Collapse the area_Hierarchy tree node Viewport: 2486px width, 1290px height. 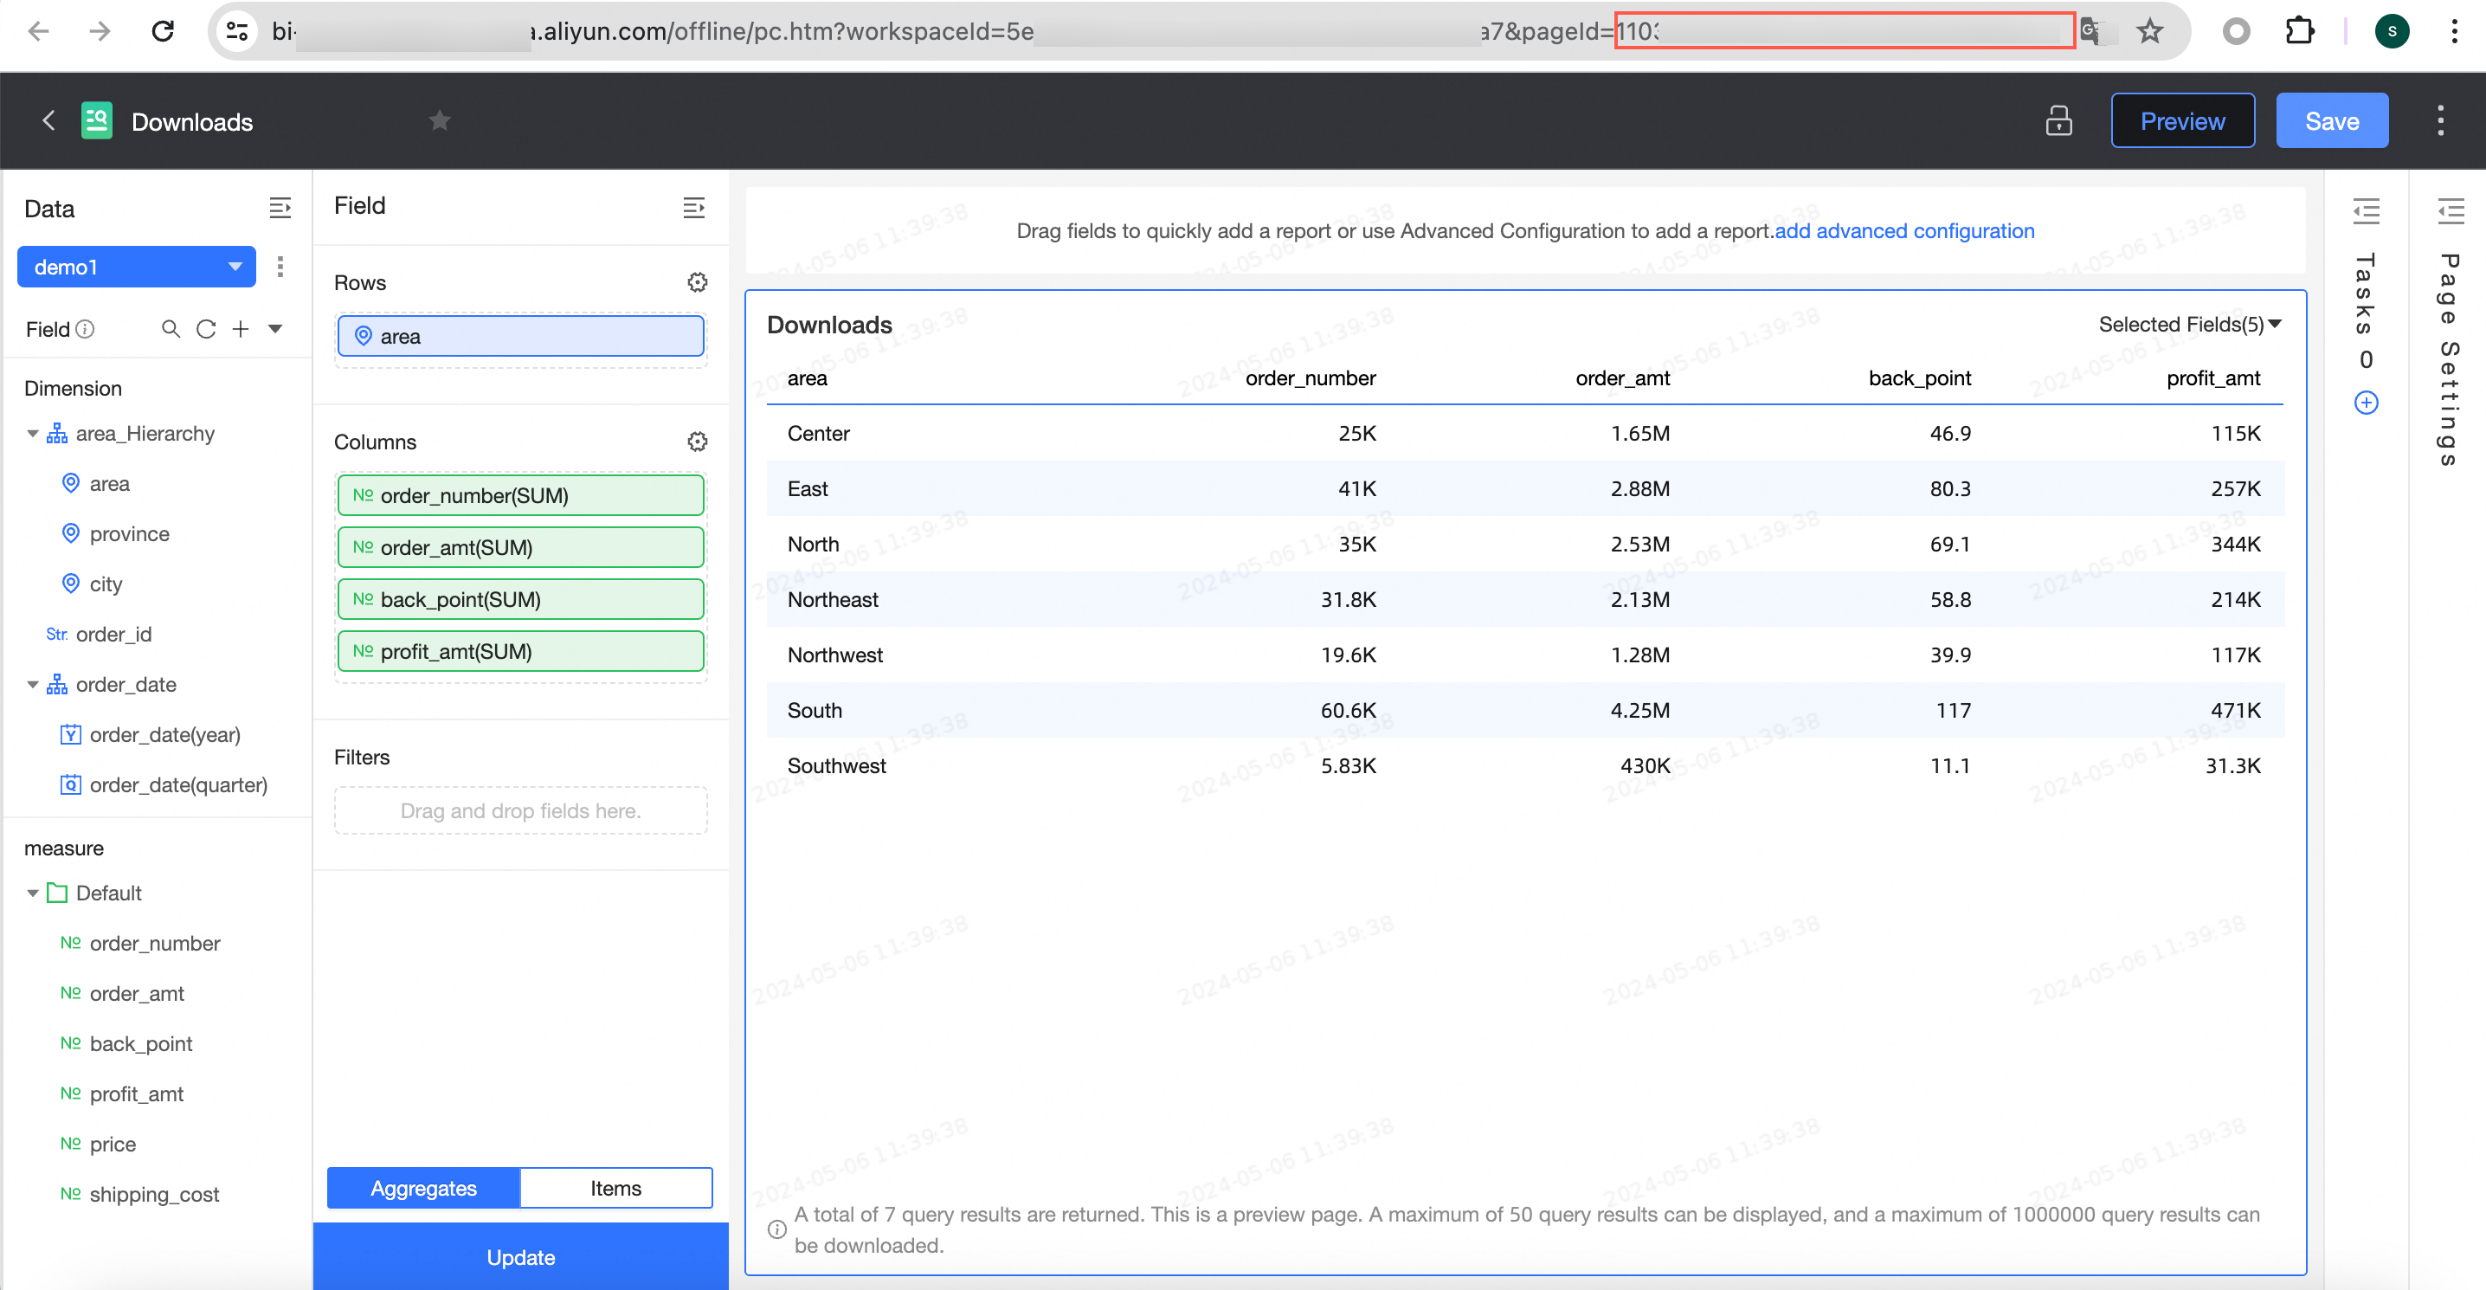[x=33, y=434]
